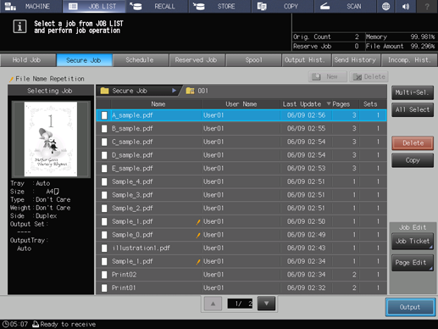Select the Hold Job tab
Viewport: 438px width, 329px height.
click(x=28, y=60)
